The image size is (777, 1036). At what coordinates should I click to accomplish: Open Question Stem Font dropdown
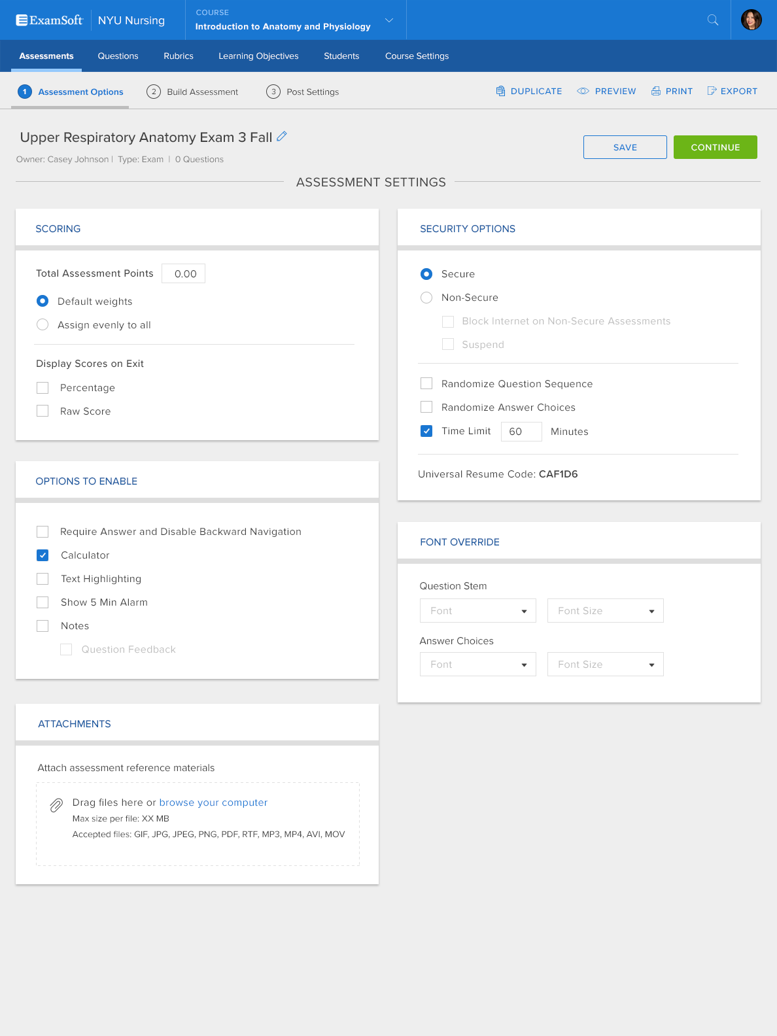click(478, 611)
